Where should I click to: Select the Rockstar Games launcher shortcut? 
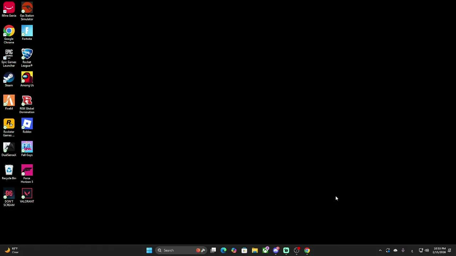pyautogui.click(x=9, y=127)
